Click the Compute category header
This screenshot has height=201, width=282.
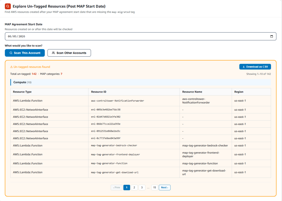pos(141,82)
